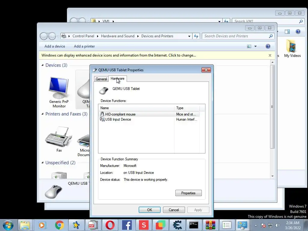
Task: Click the change view icon in Devices toolbar
Action: click(249, 46)
